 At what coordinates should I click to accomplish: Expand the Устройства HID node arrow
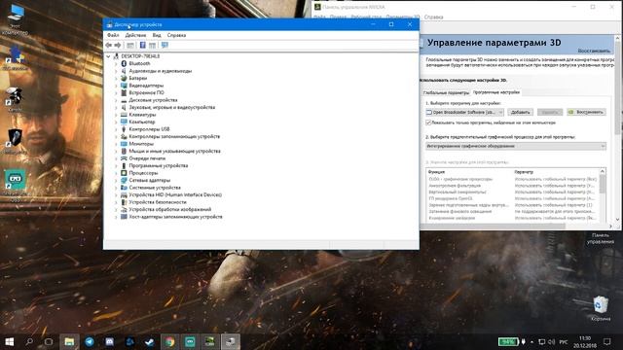116,194
